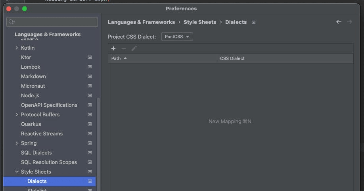Click project-level icon in OpenAPI Specifications row

(90, 105)
